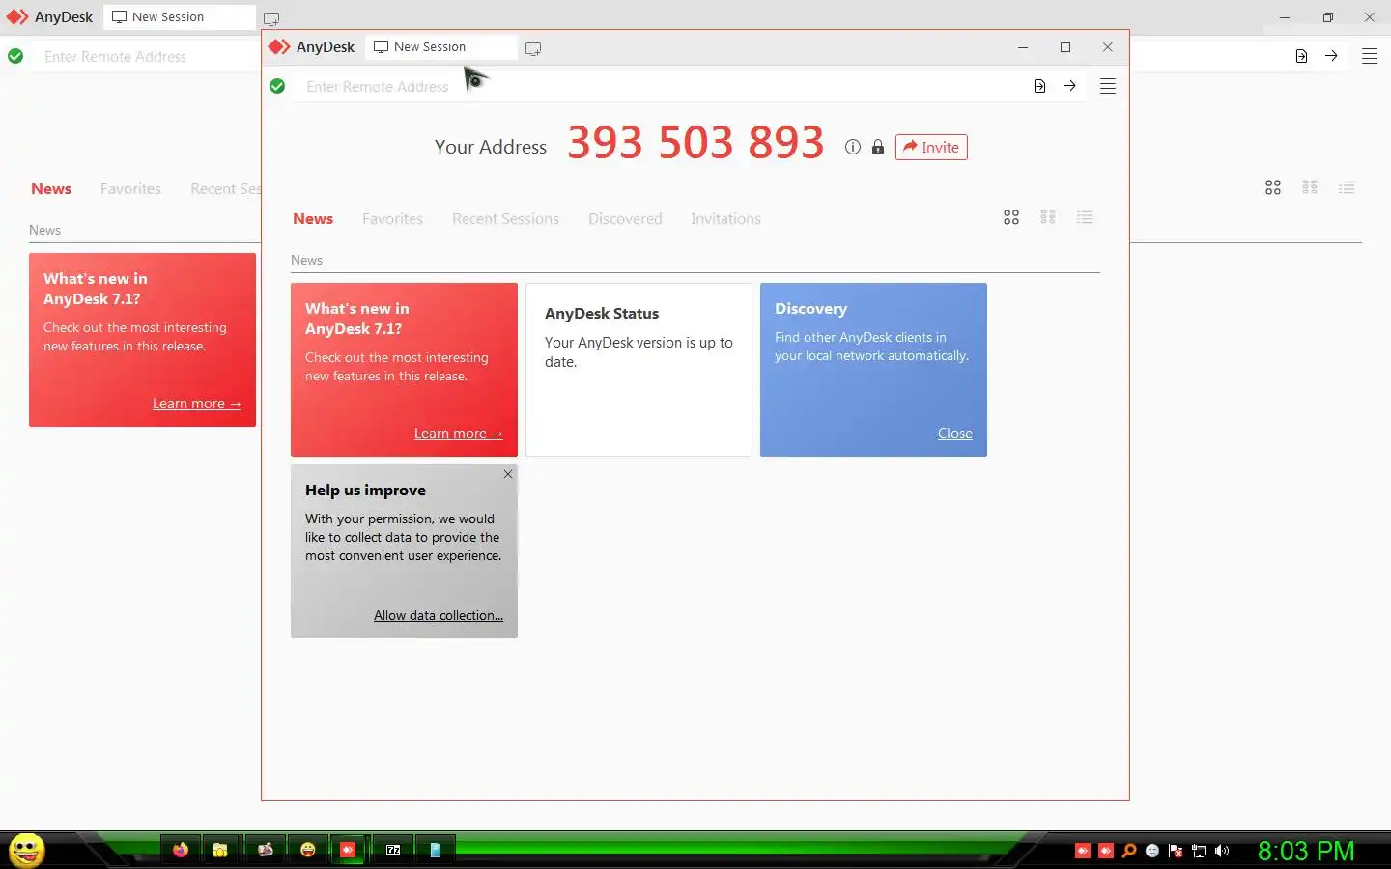This screenshot has width=1391, height=869.
Task: Select list view icon in background window
Action: point(1347,187)
